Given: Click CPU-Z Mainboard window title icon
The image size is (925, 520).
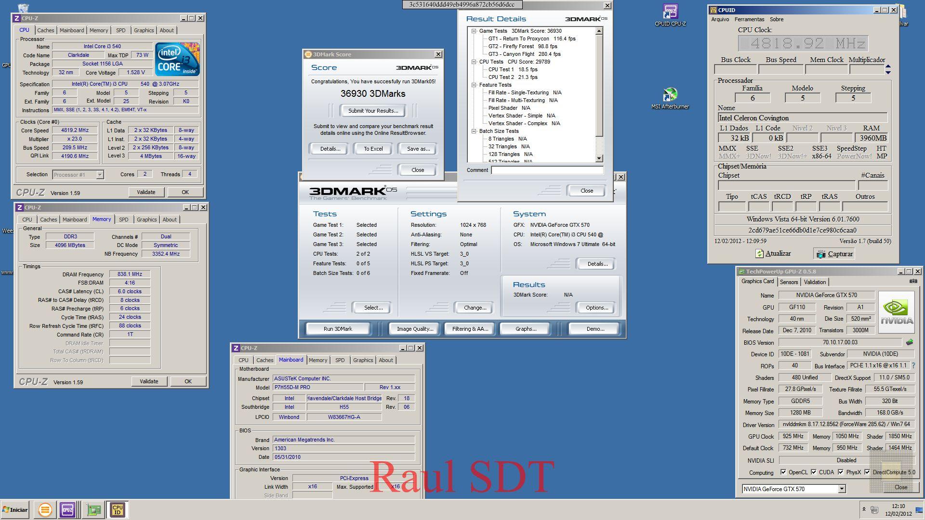Looking at the screenshot, I should 236,348.
